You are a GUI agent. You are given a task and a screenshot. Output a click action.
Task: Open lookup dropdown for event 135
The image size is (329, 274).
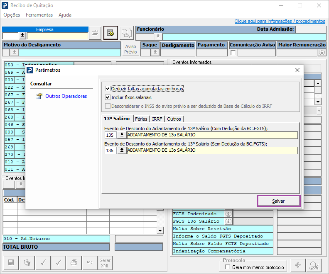(x=122, y=135)
